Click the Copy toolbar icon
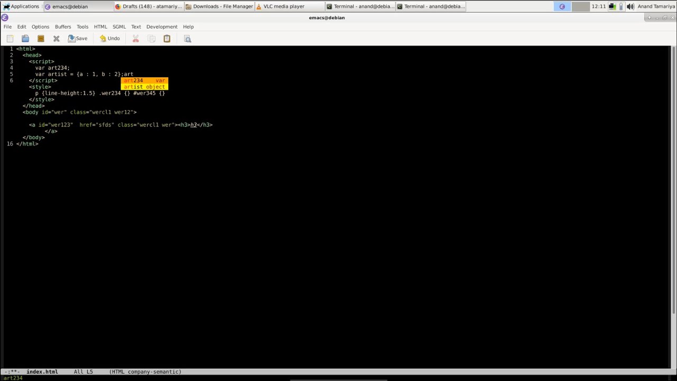The height and width of the screenshot is (381, 677). pyautogui.click(x=151, y=39)
